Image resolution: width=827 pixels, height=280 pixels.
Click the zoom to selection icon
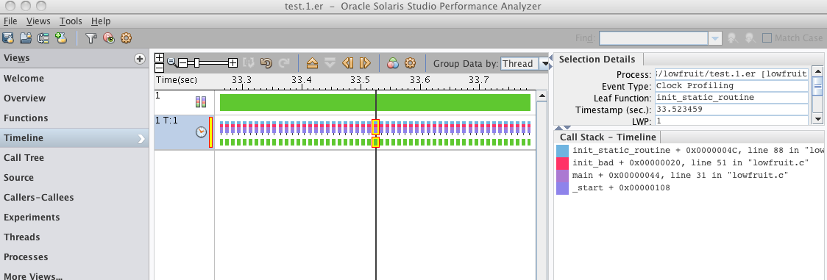(249, 63)
